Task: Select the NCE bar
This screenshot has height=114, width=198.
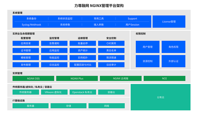Action: tap(164, 78)
